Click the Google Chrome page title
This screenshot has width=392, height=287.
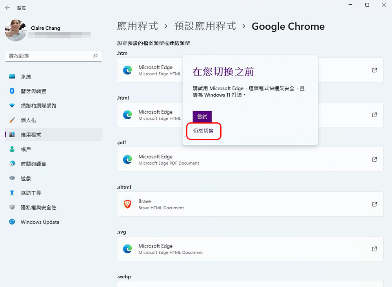288,26
